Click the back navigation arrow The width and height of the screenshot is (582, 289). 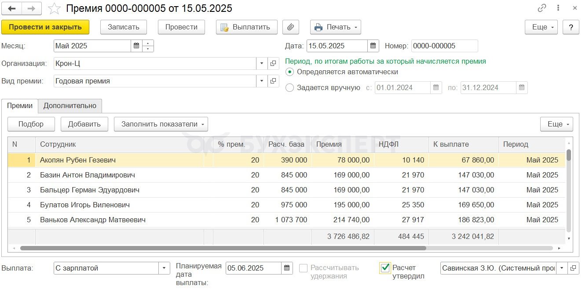12,8
